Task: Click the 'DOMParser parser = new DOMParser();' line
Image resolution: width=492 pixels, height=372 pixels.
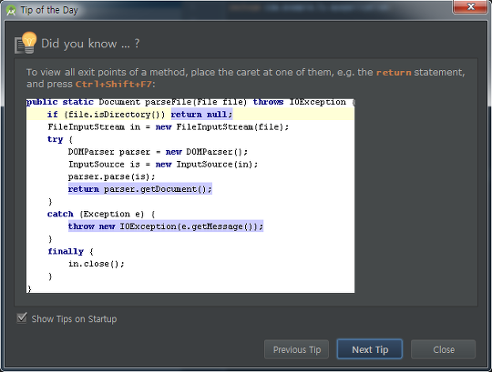Action: click(x=158, y=152)
